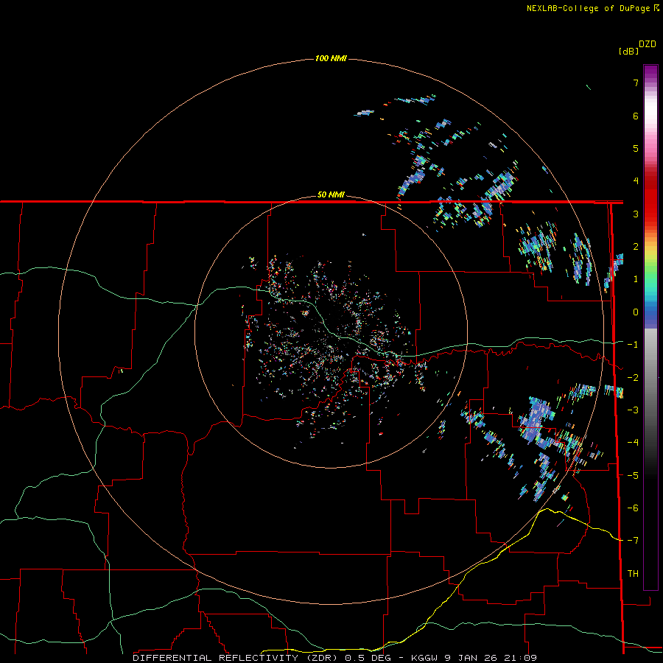Click the -2 value on color scale
Viewport: 663px width, 663px height.
pos(633,378)
